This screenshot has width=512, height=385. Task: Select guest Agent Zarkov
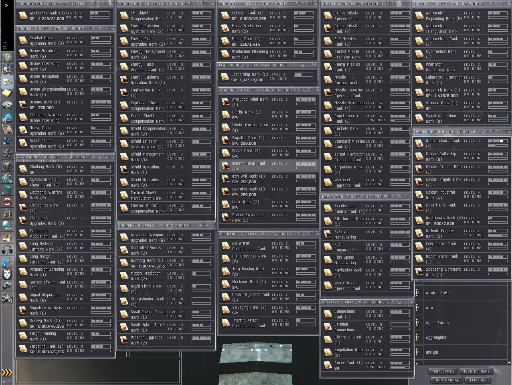click(461, 322)
